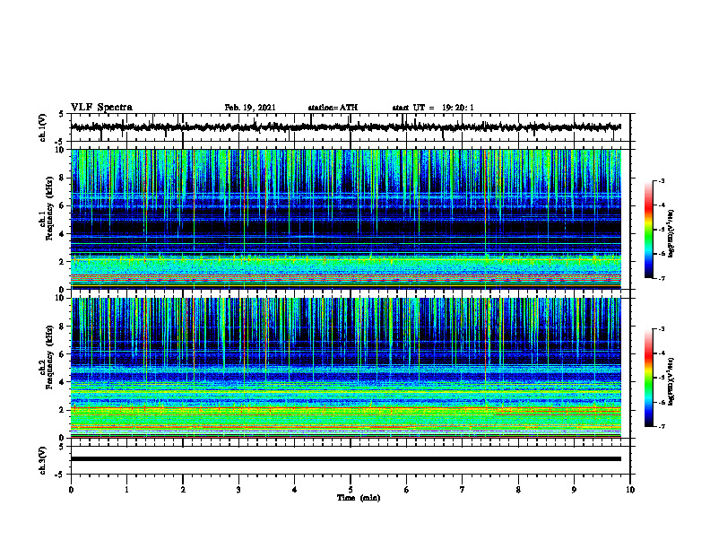
Task: Click the "station=ATH" header label
Action: pyautogui.click(x=333, y=108)
